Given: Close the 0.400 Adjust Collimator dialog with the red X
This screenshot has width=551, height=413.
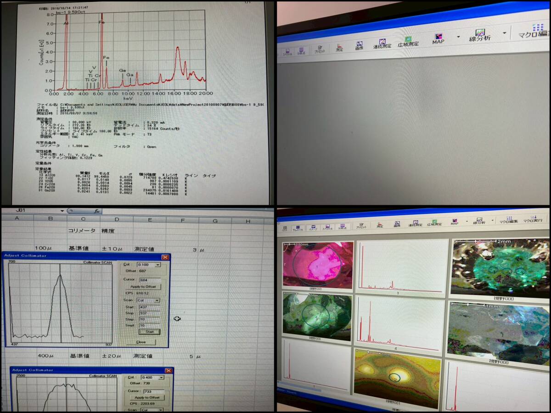Looking at the screenshot, I should click(x=169, y=371).
